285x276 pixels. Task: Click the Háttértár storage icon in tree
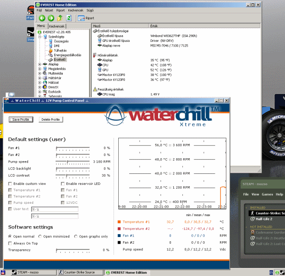45,78
